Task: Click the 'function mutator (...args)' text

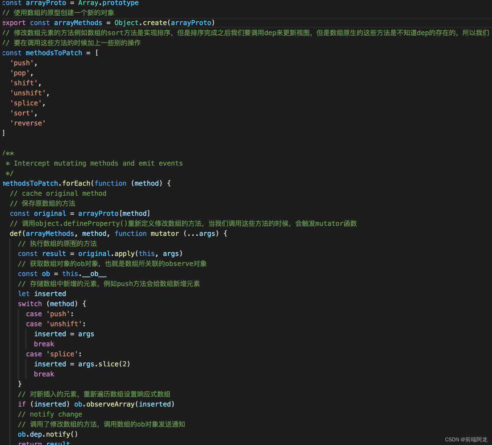Action: (167, 234)
